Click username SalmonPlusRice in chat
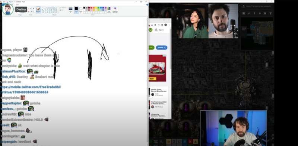This screenshot has width=298, height=146. click(13, 71)
